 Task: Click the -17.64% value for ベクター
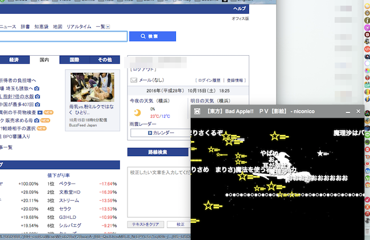[108, 184]
